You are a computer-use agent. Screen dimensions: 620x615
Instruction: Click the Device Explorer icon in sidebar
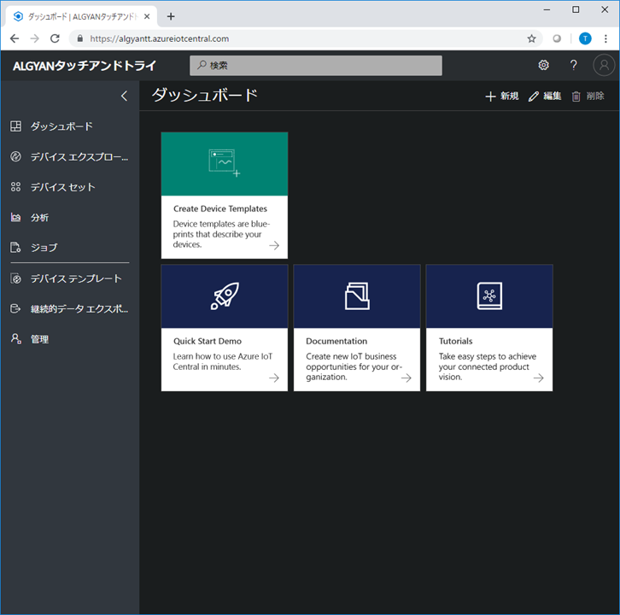16,156
